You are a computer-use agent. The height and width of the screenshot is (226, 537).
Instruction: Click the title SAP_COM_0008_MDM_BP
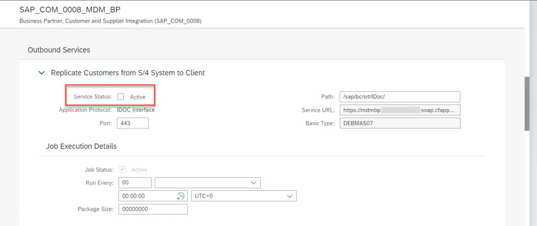(70, 9)
